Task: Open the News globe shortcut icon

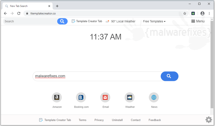Action: [x=154, y=97]
